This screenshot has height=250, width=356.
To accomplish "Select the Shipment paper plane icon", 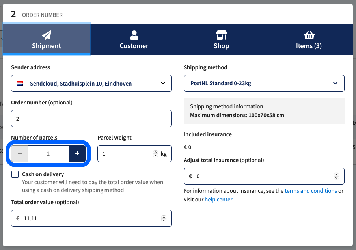I will [47, 35].
